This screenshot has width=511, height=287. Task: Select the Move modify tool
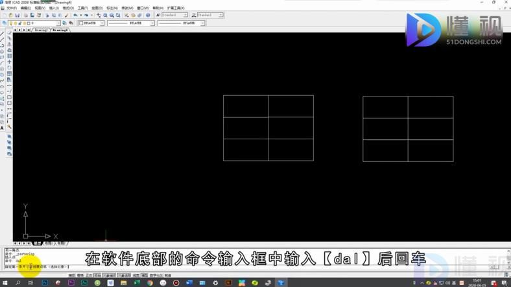point(9,62)
